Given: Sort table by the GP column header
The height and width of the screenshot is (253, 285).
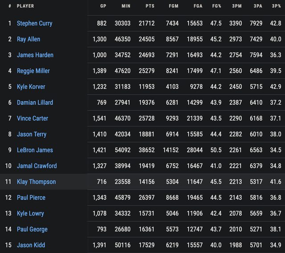Looking at the screenshot, I should (x=103, y=6).
